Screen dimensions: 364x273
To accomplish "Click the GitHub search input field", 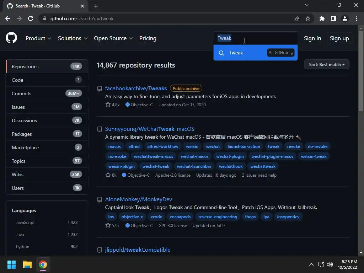I will click(x=255, y=38).
